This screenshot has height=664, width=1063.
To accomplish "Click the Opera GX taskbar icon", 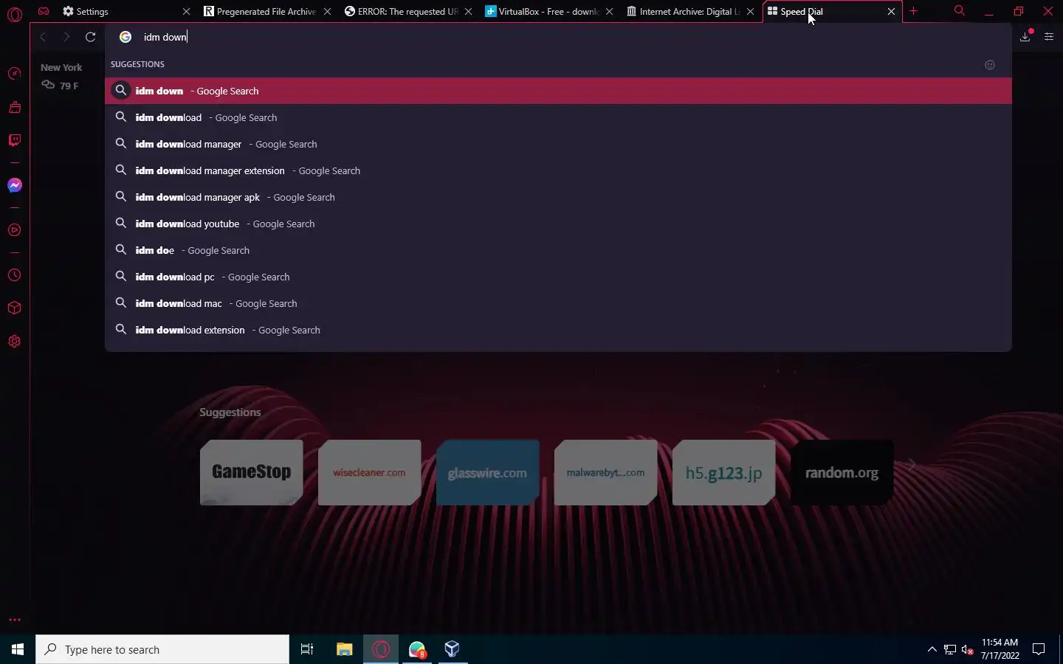I will click(x=381, y=649).
